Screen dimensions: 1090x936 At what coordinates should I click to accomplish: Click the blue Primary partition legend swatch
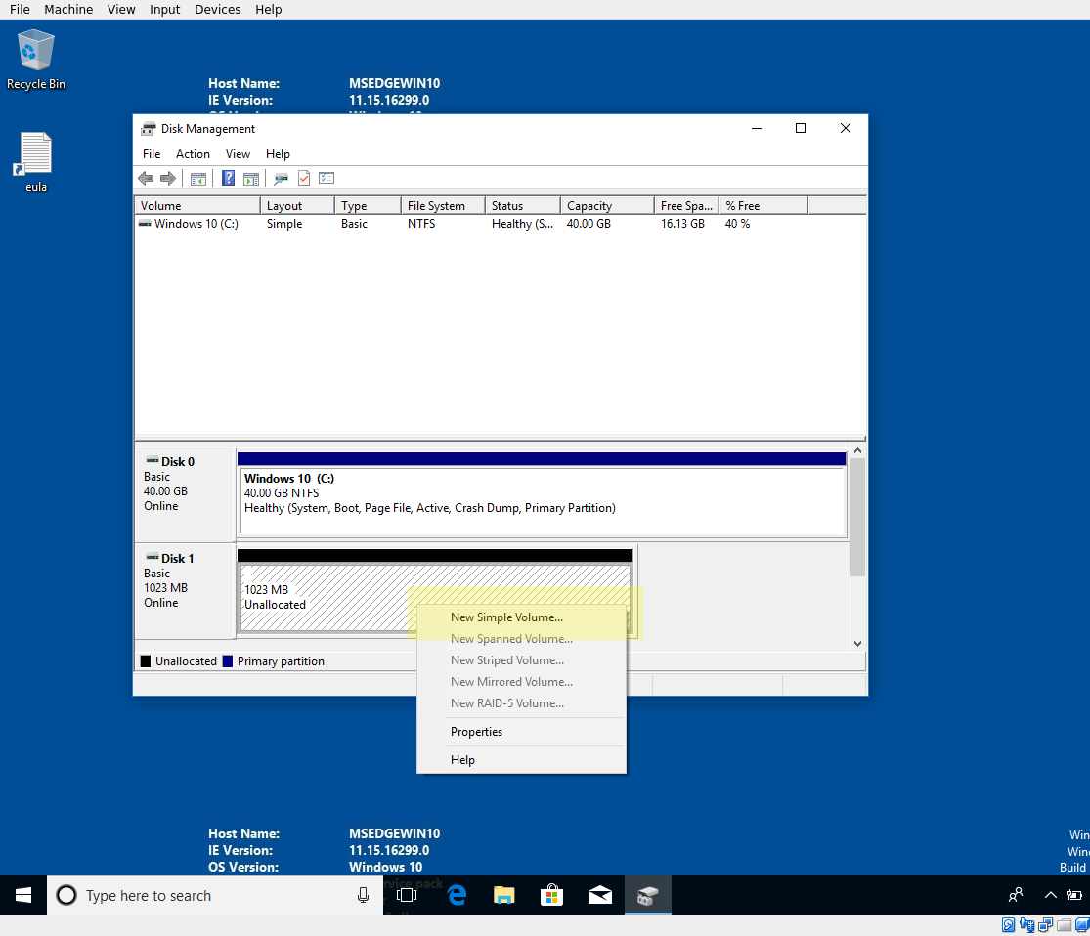228,660
